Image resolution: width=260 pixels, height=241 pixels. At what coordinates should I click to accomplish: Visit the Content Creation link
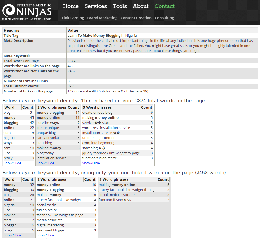pos(136,18)
